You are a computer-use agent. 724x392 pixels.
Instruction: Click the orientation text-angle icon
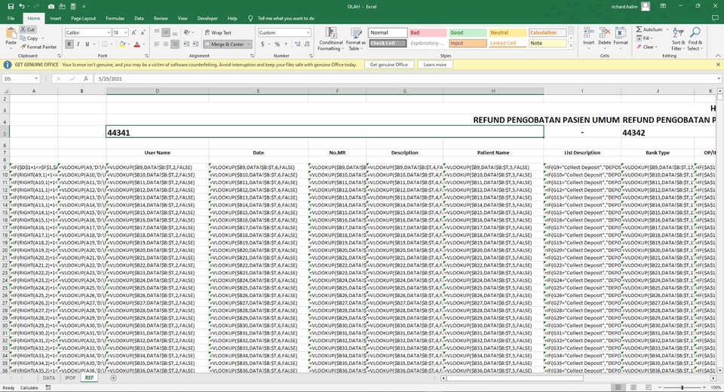coord(186,32)
